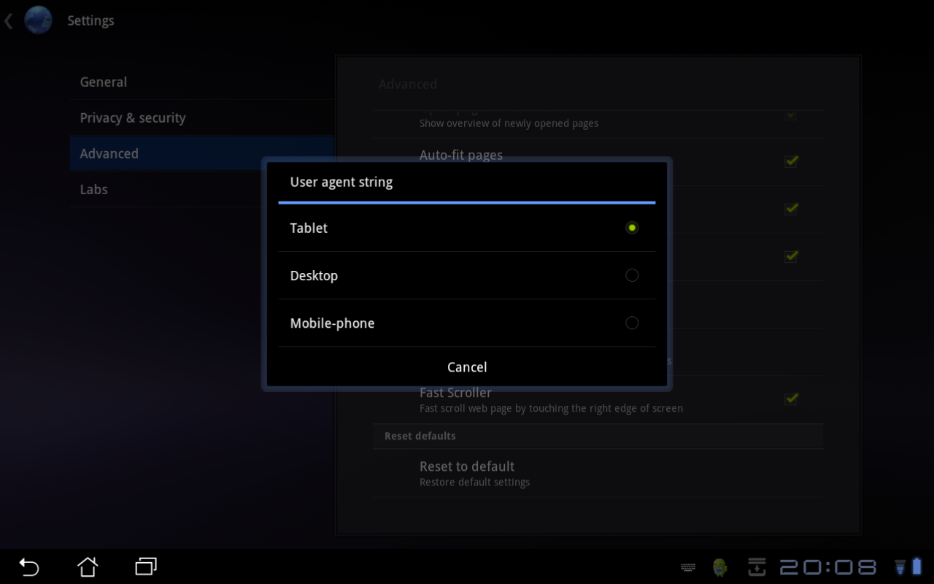Go to Home screen button
Viewport: 934px width, 584px height.
click(88, 566)
